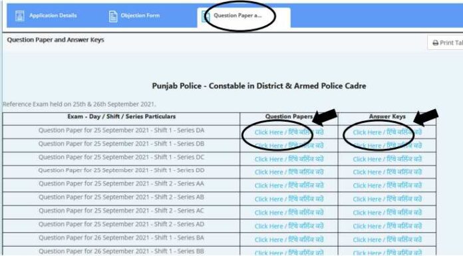Viewport: 463px width, 256px height.
Task: Click the Application Details tab icon
Action: pos(20,16)
